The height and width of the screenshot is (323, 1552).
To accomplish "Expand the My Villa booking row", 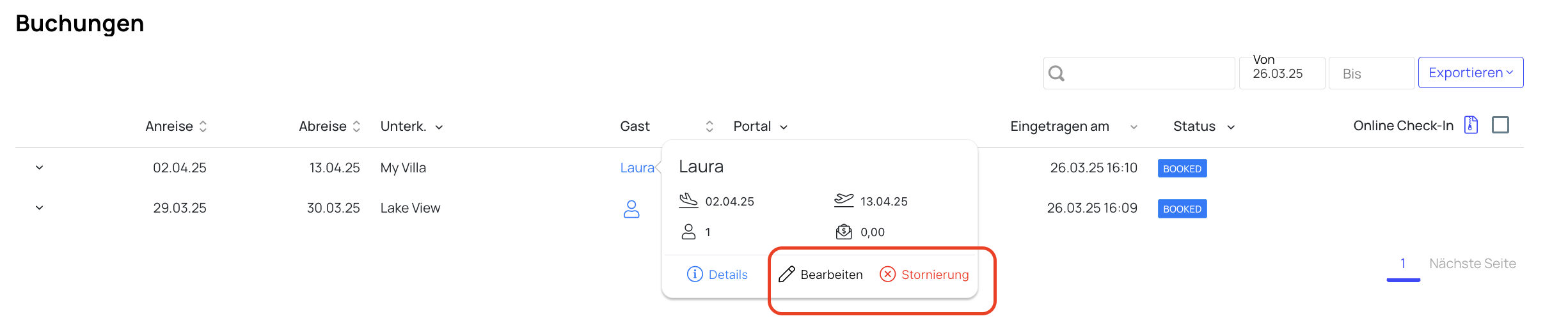I will pos(39,168).
